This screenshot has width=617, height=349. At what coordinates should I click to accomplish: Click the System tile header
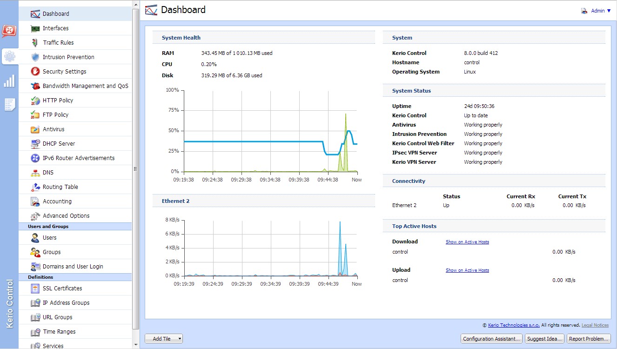pyautogui.click(x=494, y=38)
